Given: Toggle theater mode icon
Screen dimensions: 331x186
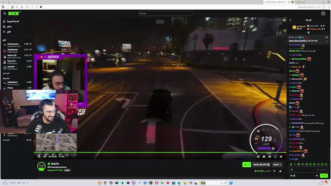Looking at the screenshot, I should click(x=270, y=157).
